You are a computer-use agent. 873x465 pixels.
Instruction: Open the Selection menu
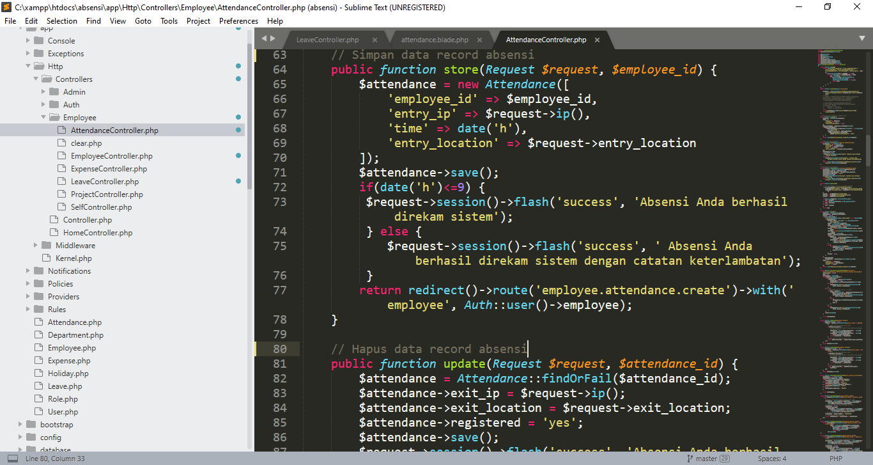tap(62, 20)
